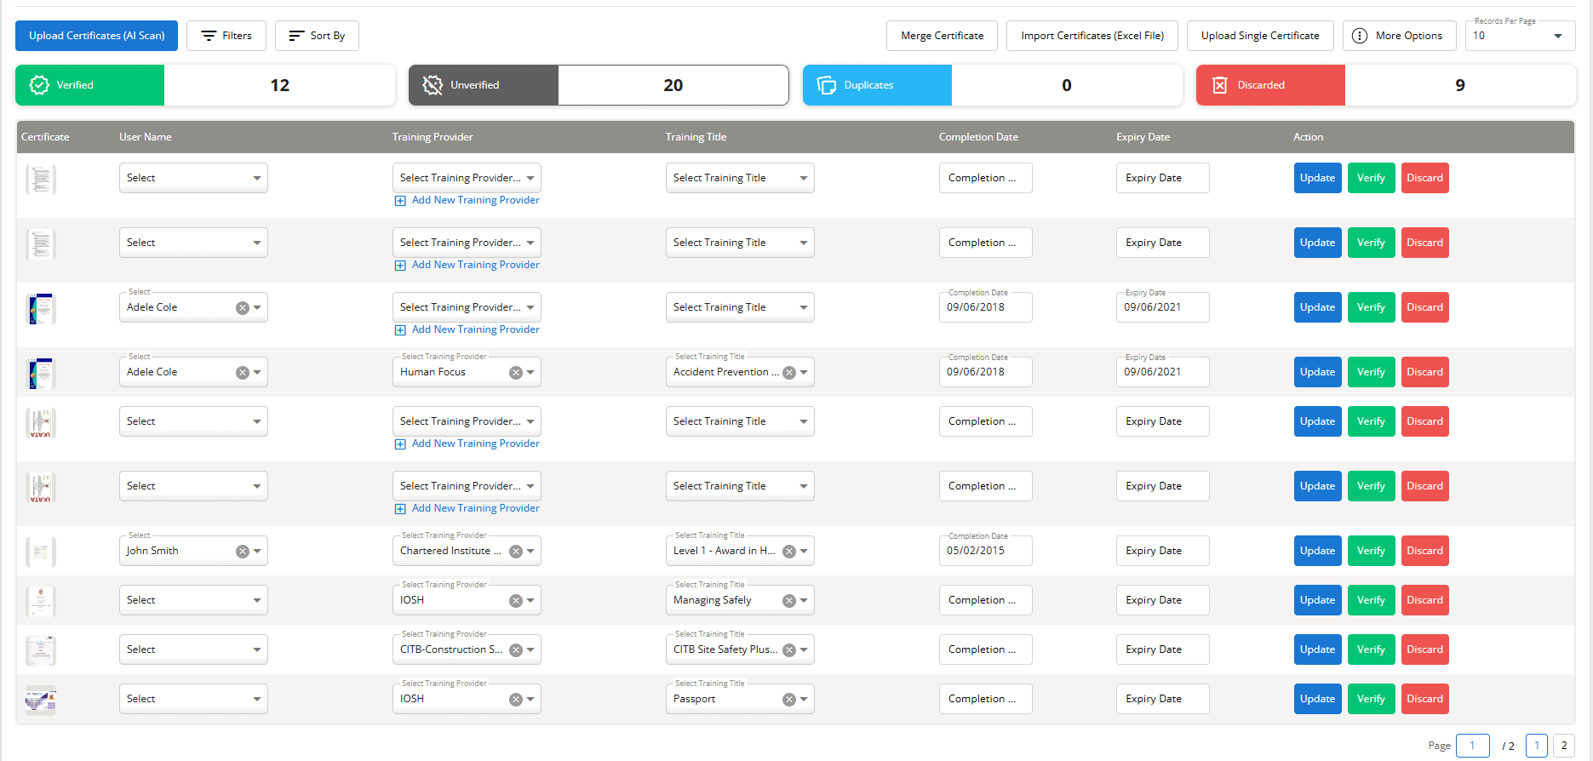Click the Discarded status icon
The image size is (1593, 761).
pos(1219,85)
